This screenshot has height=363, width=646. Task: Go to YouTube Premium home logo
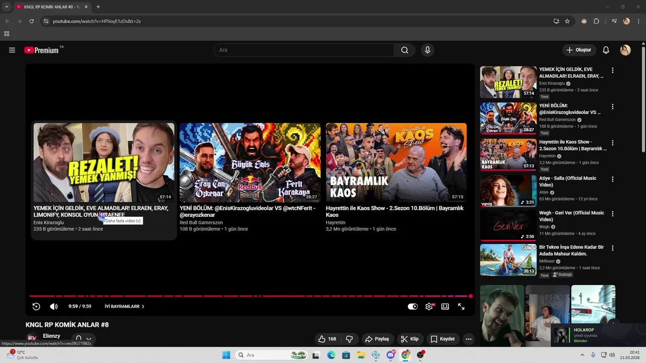(41, 50)
